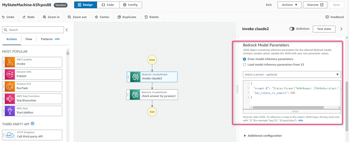349x142 pixels.
Task: Expand Additional configuration section
Action: point(263,136)
